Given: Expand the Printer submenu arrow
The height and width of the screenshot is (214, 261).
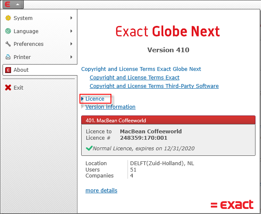Looking at the screenshot, I should (x=71, y=57).
